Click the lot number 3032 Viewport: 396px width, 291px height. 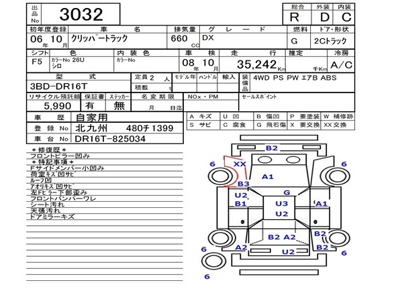pyautogui.click(x=81, y=14)
